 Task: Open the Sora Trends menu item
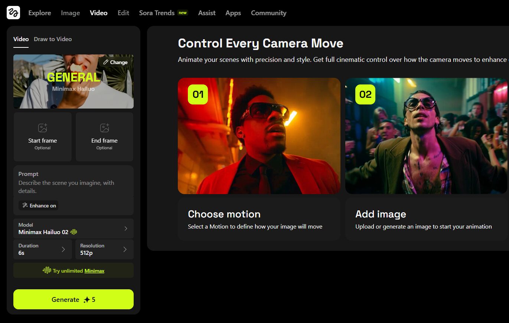pos(157,13)
